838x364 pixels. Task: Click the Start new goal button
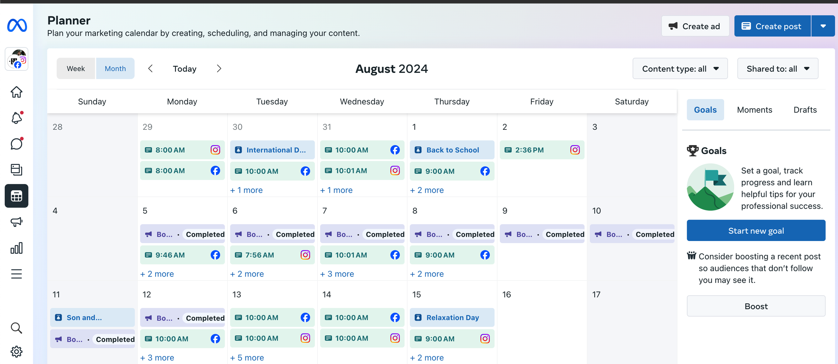click(756, 231)
